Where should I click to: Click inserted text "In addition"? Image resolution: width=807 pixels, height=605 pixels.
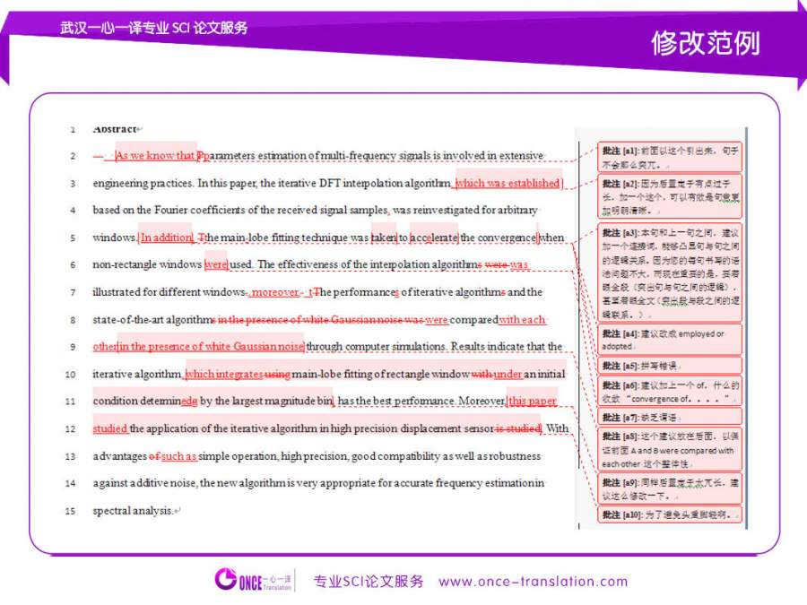(166, 238)
